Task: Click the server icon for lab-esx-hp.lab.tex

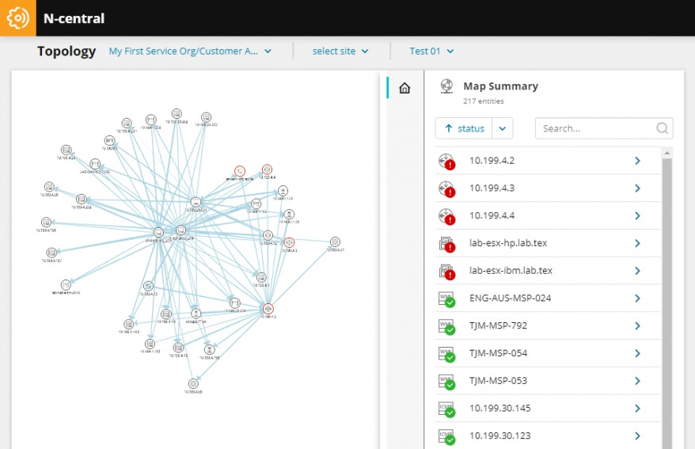Action: pyautogui.click(x=446, y=244)
